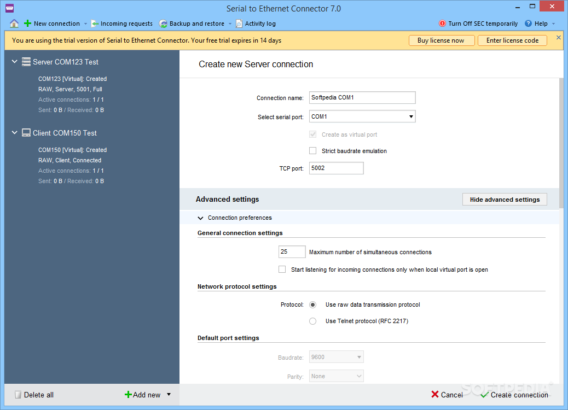The image size is (568, 410).
Task: Click Hide advanced settings button
Action: [505, 200]
